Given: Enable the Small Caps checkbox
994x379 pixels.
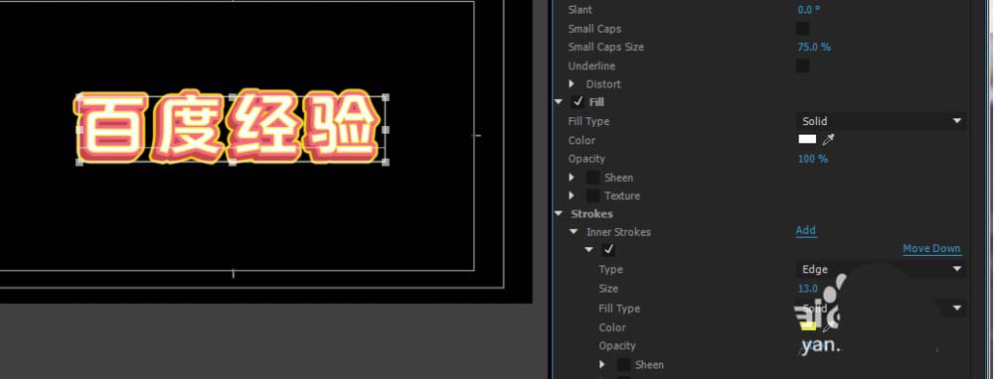Looking at the screenshot, I should [802, 29].
